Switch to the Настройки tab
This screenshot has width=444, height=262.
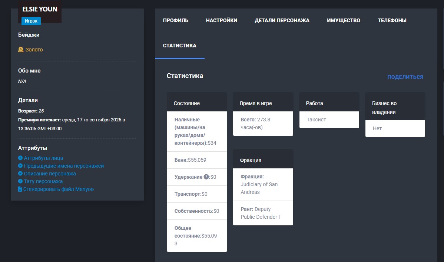[x=221, y=20]
